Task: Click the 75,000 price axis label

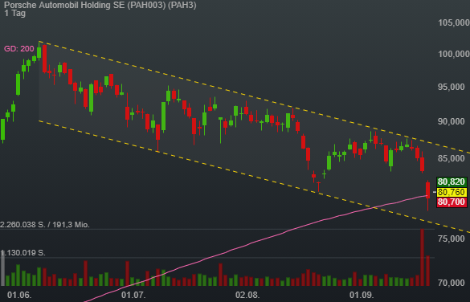Action: (452, 239)
